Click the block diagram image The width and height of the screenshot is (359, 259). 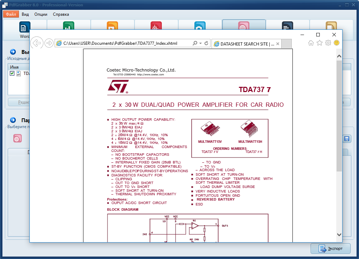point(188,228)
